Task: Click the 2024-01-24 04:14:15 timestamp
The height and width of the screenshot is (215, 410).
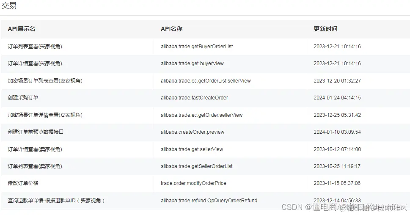Action: [x=337, y=98]
